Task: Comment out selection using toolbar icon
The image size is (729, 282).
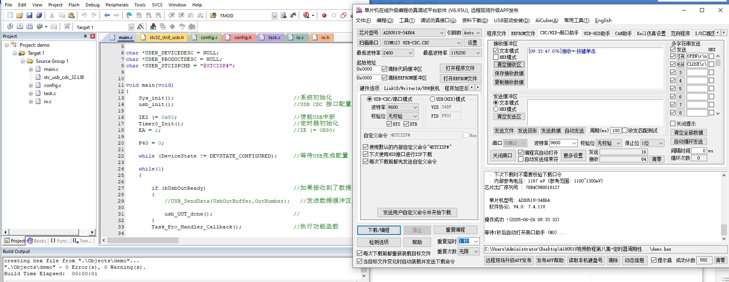Action: 191,15
